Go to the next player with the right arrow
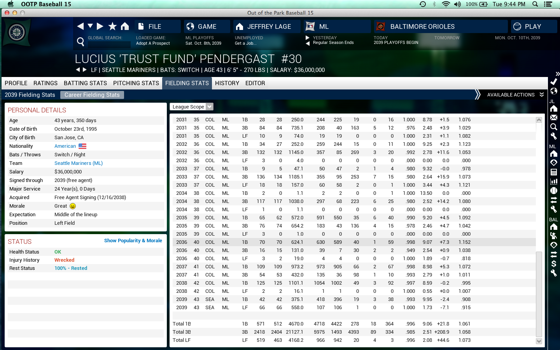This screenshot has width=560, height=350. pos(84,70)
